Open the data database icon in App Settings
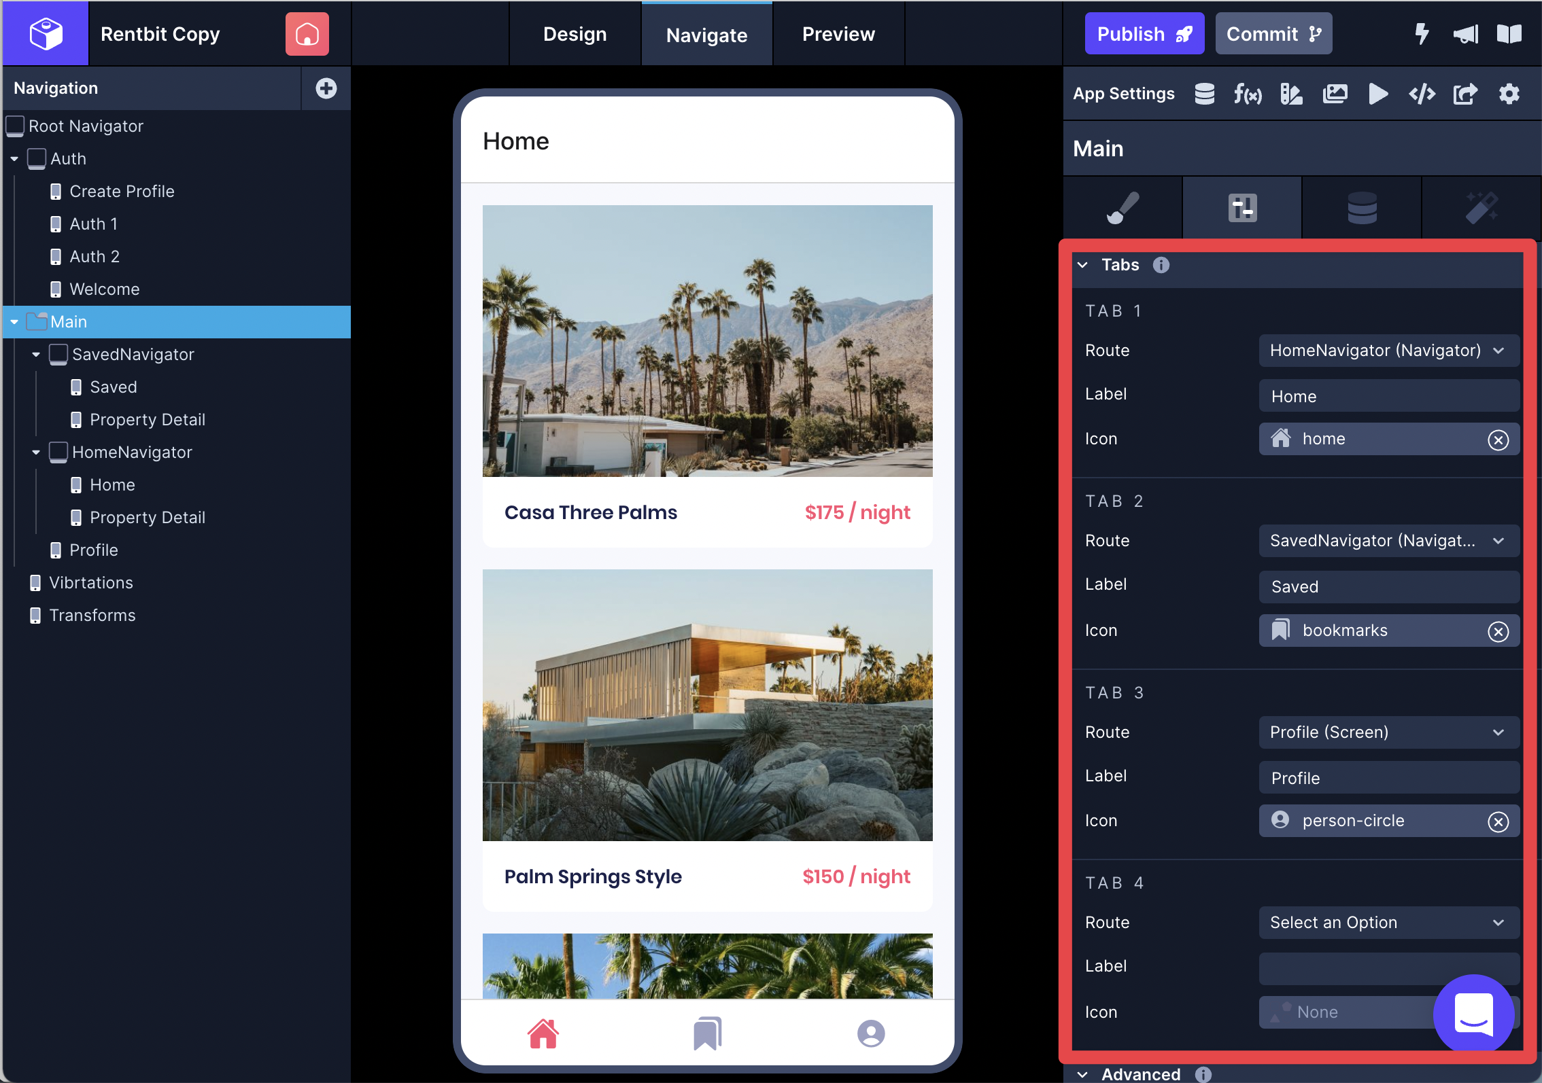1542x1083 pixels. 1204,94
